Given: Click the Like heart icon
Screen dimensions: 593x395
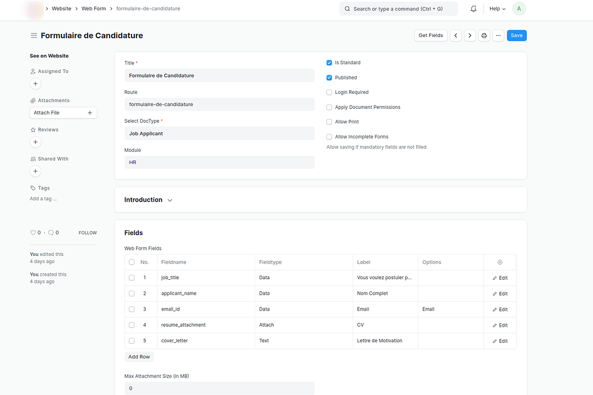Looking at the screenshot, I should 32,232.
